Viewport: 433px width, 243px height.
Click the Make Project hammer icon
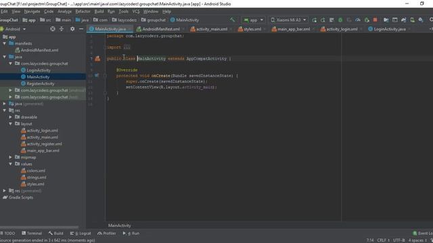point(232,20)
